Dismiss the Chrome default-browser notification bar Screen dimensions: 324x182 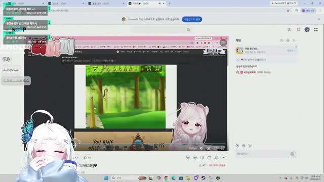[x=319, y=19]
